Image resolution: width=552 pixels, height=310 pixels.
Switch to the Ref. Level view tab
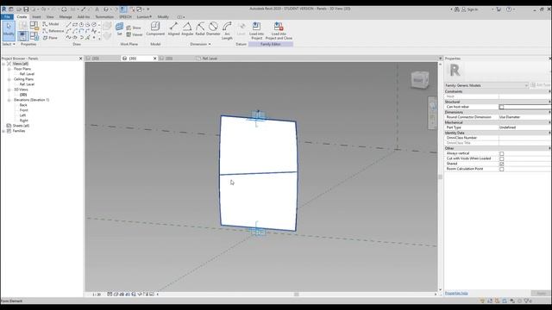pyautogui.click(x=207, y=59)
